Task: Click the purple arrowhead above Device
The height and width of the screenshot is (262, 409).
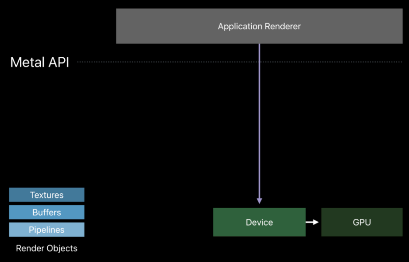Action: [259, 201]
